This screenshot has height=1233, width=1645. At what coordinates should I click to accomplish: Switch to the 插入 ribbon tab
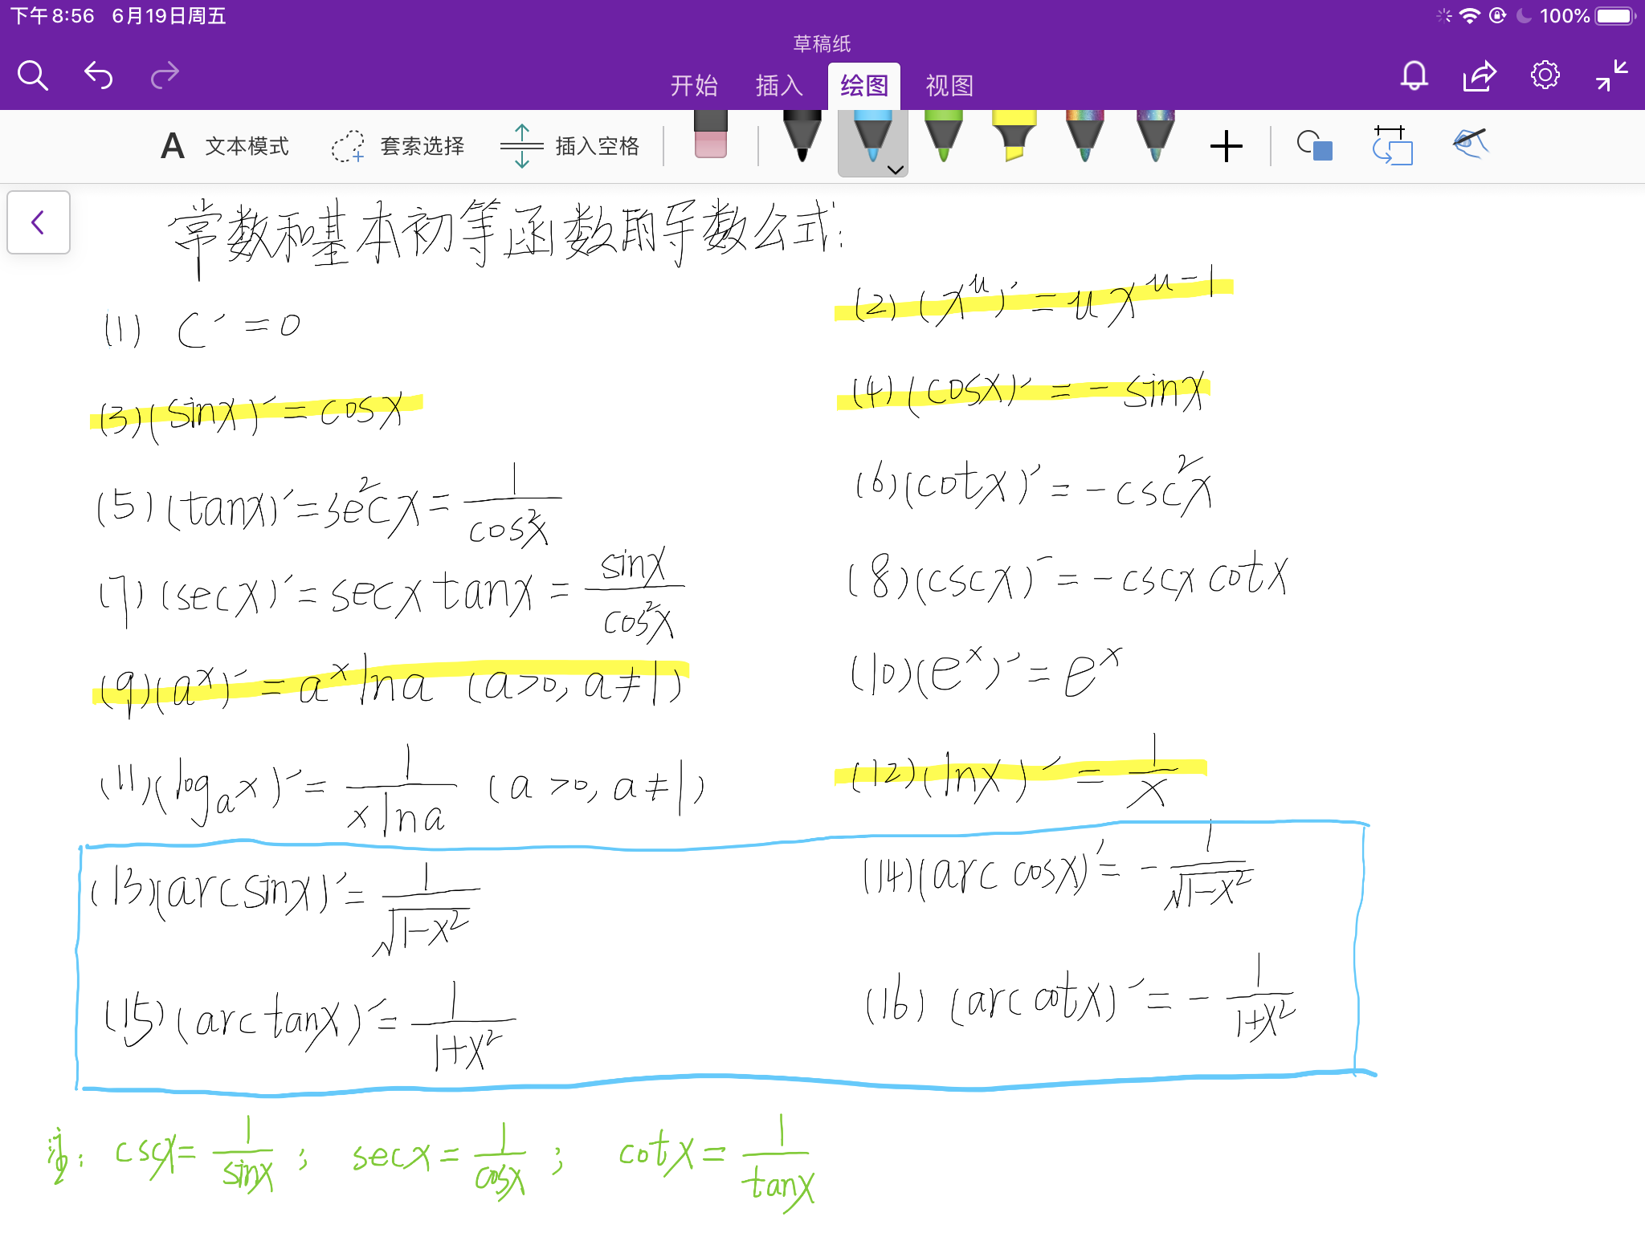coord(778,84)
